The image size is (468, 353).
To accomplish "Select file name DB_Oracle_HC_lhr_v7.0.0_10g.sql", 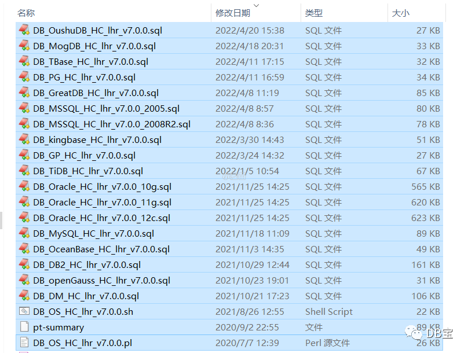I will [x=102, y=187].
